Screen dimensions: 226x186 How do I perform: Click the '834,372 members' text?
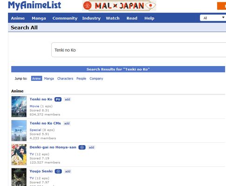point(45,114)
